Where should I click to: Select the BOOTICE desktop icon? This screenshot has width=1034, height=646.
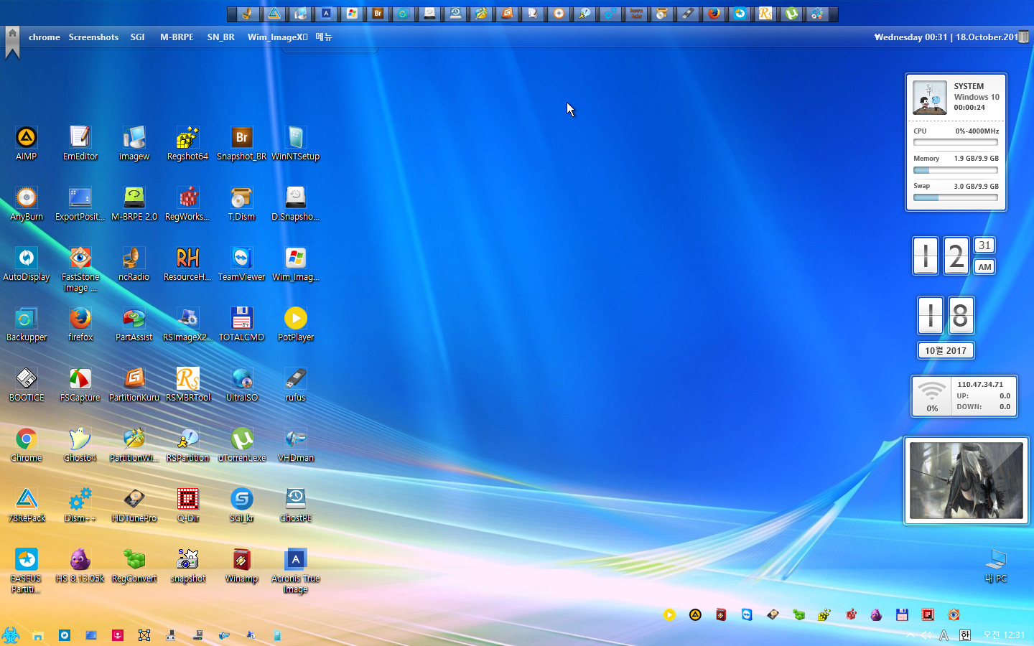[x=27, y=384]
